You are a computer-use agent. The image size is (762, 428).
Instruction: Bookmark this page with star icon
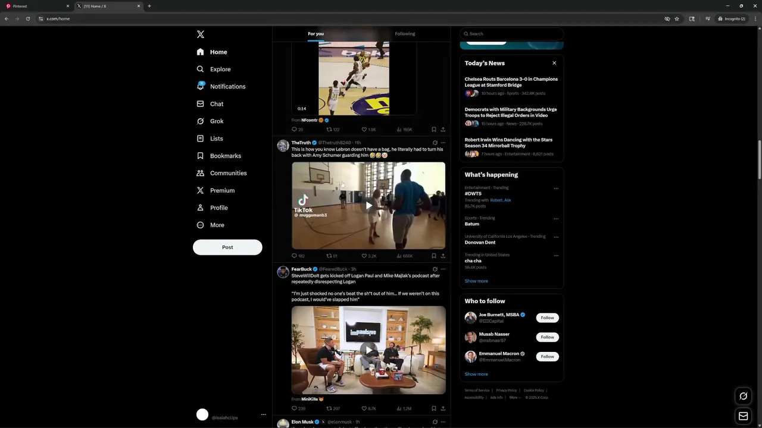pos(677,18)
